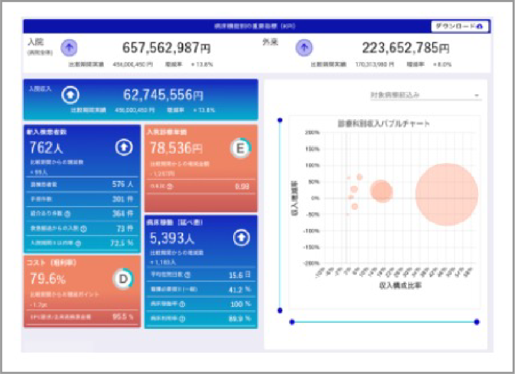
Task: Click the 762人 value
Action: pyautogui.click(x=46, y=148)
